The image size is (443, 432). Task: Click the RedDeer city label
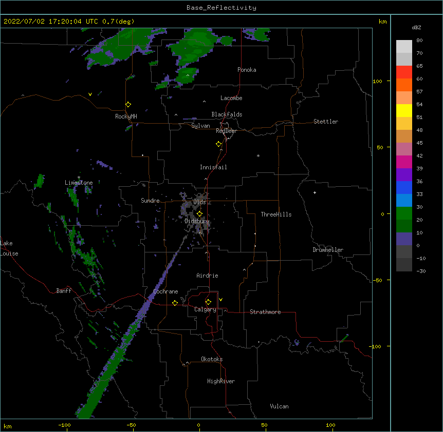click(226, 131)
